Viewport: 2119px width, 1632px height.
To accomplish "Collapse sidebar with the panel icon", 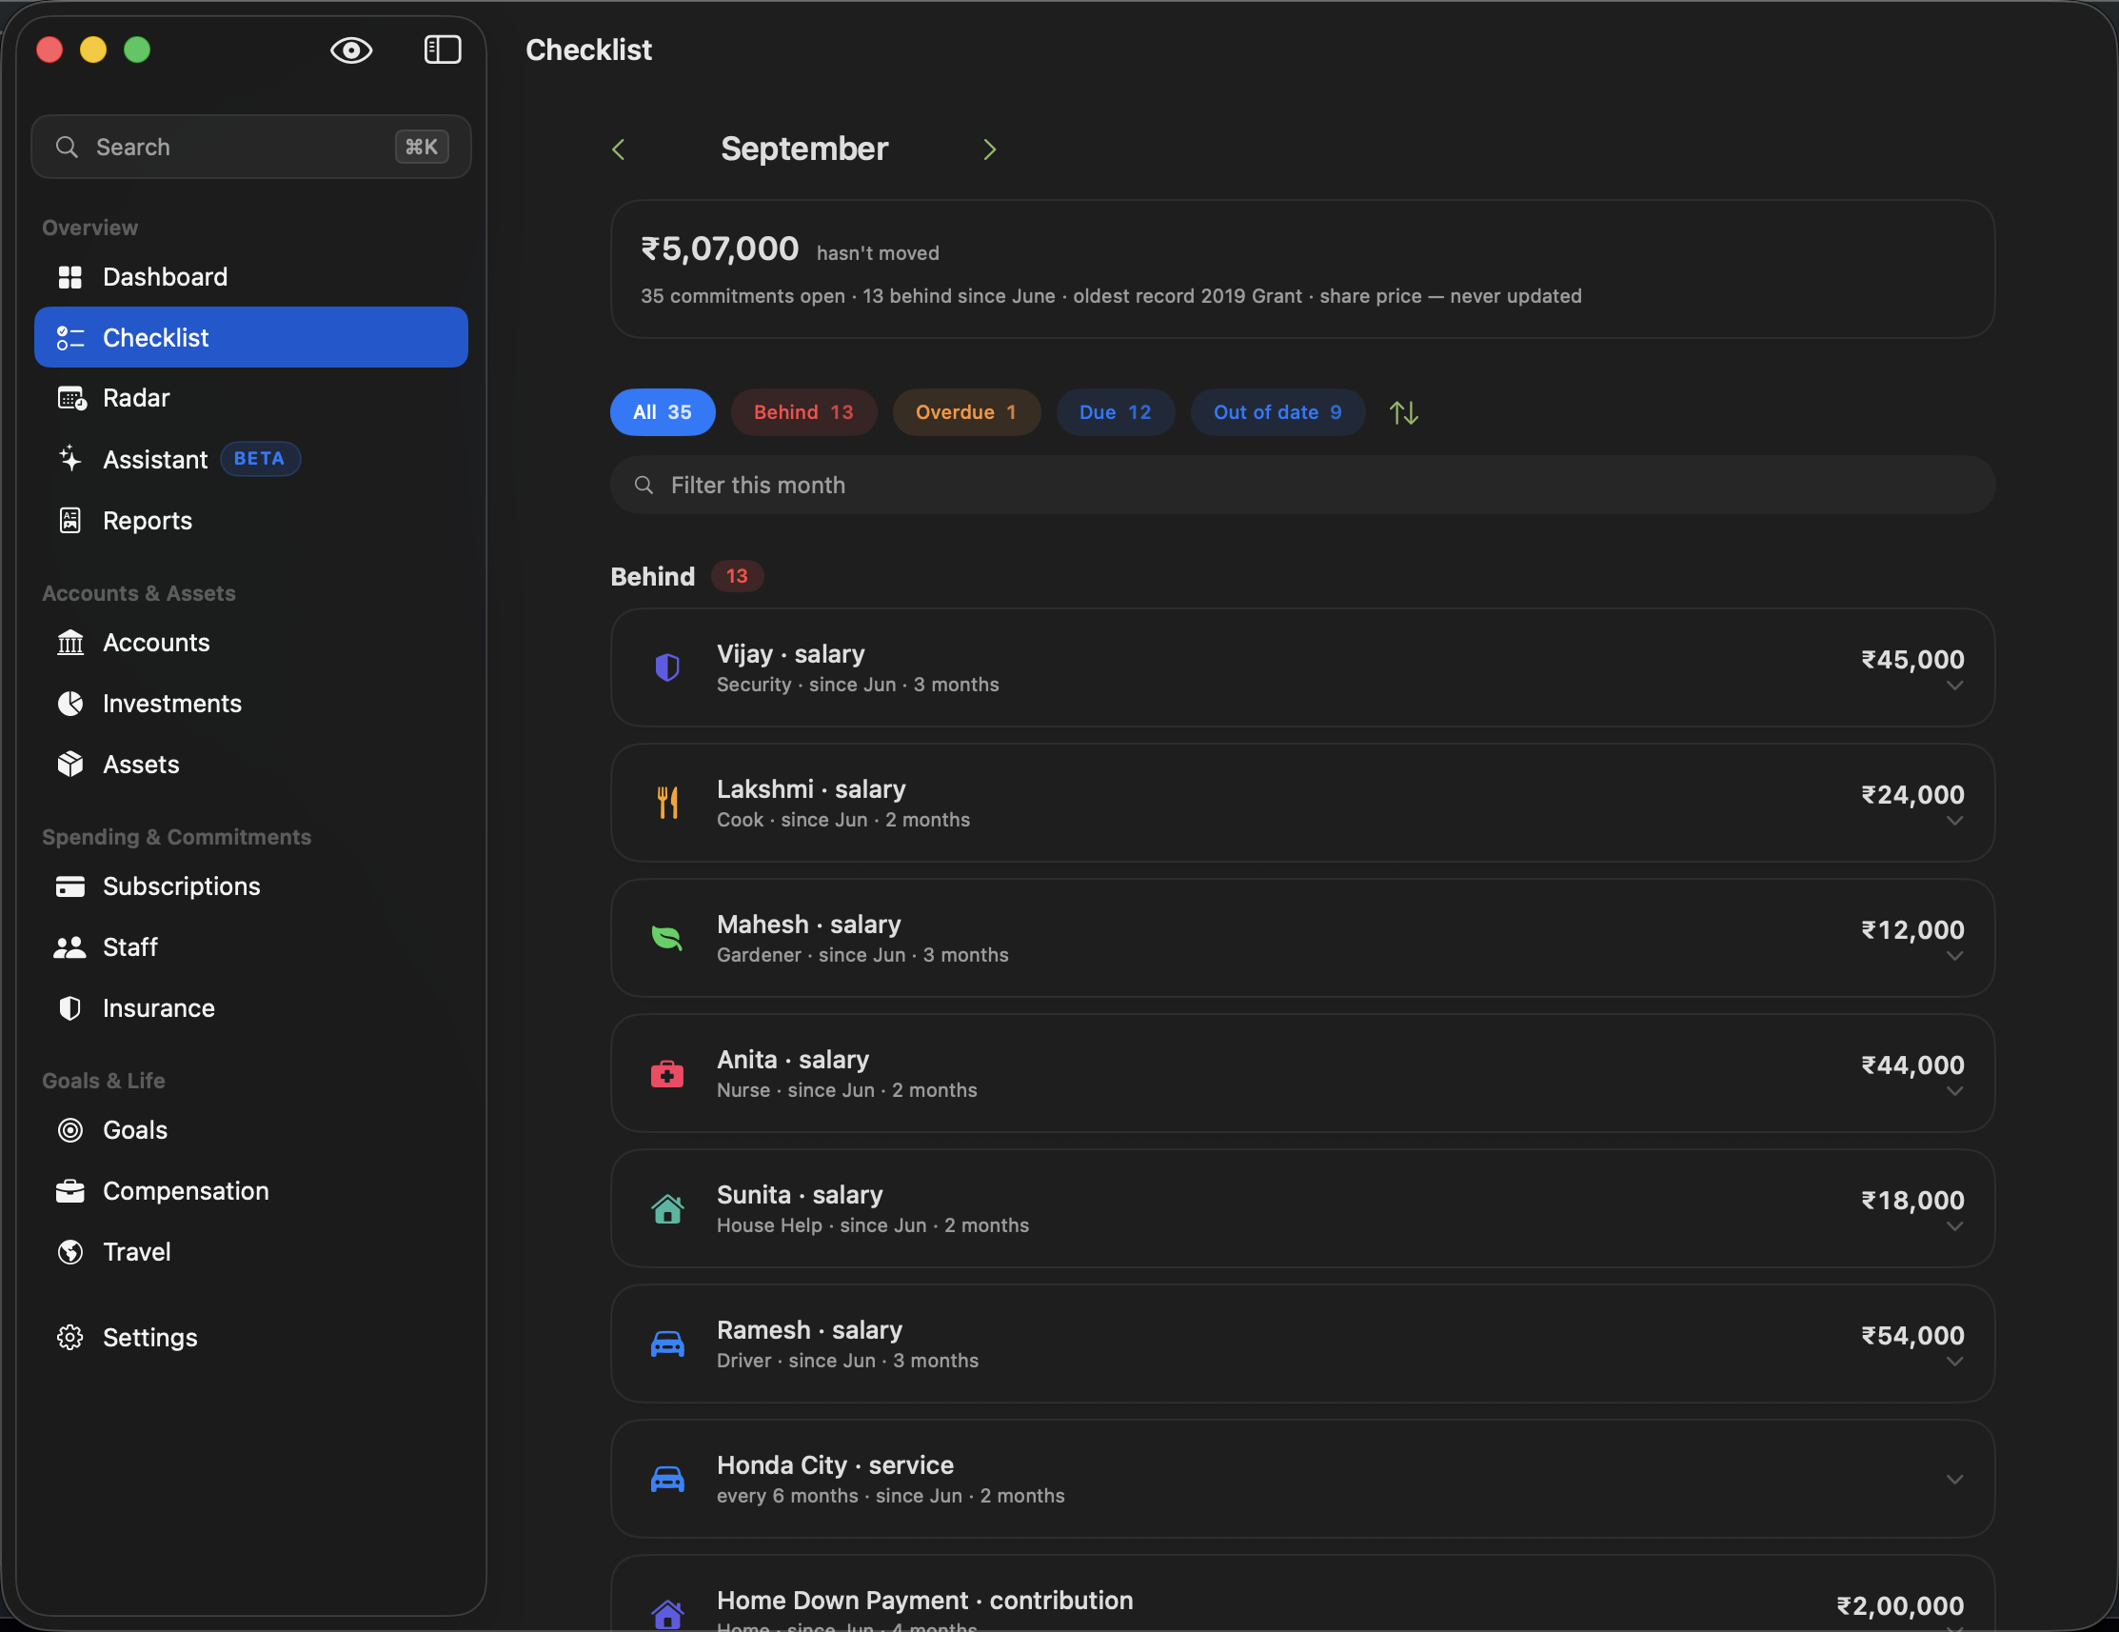I will coord(443,50).
